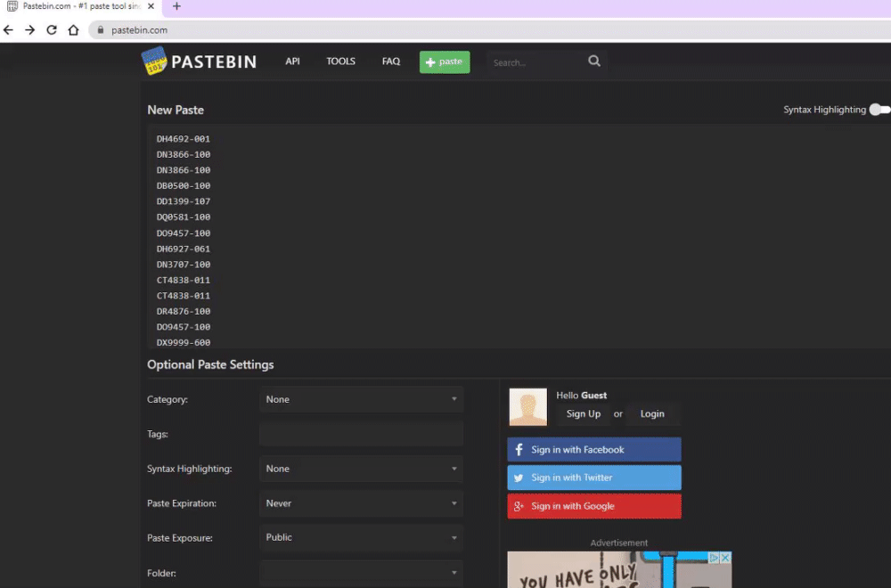Image resolution: width=891 pixels, height=588 pixels.
Task: Click into the Tags input field
Action: click(361, 435)
